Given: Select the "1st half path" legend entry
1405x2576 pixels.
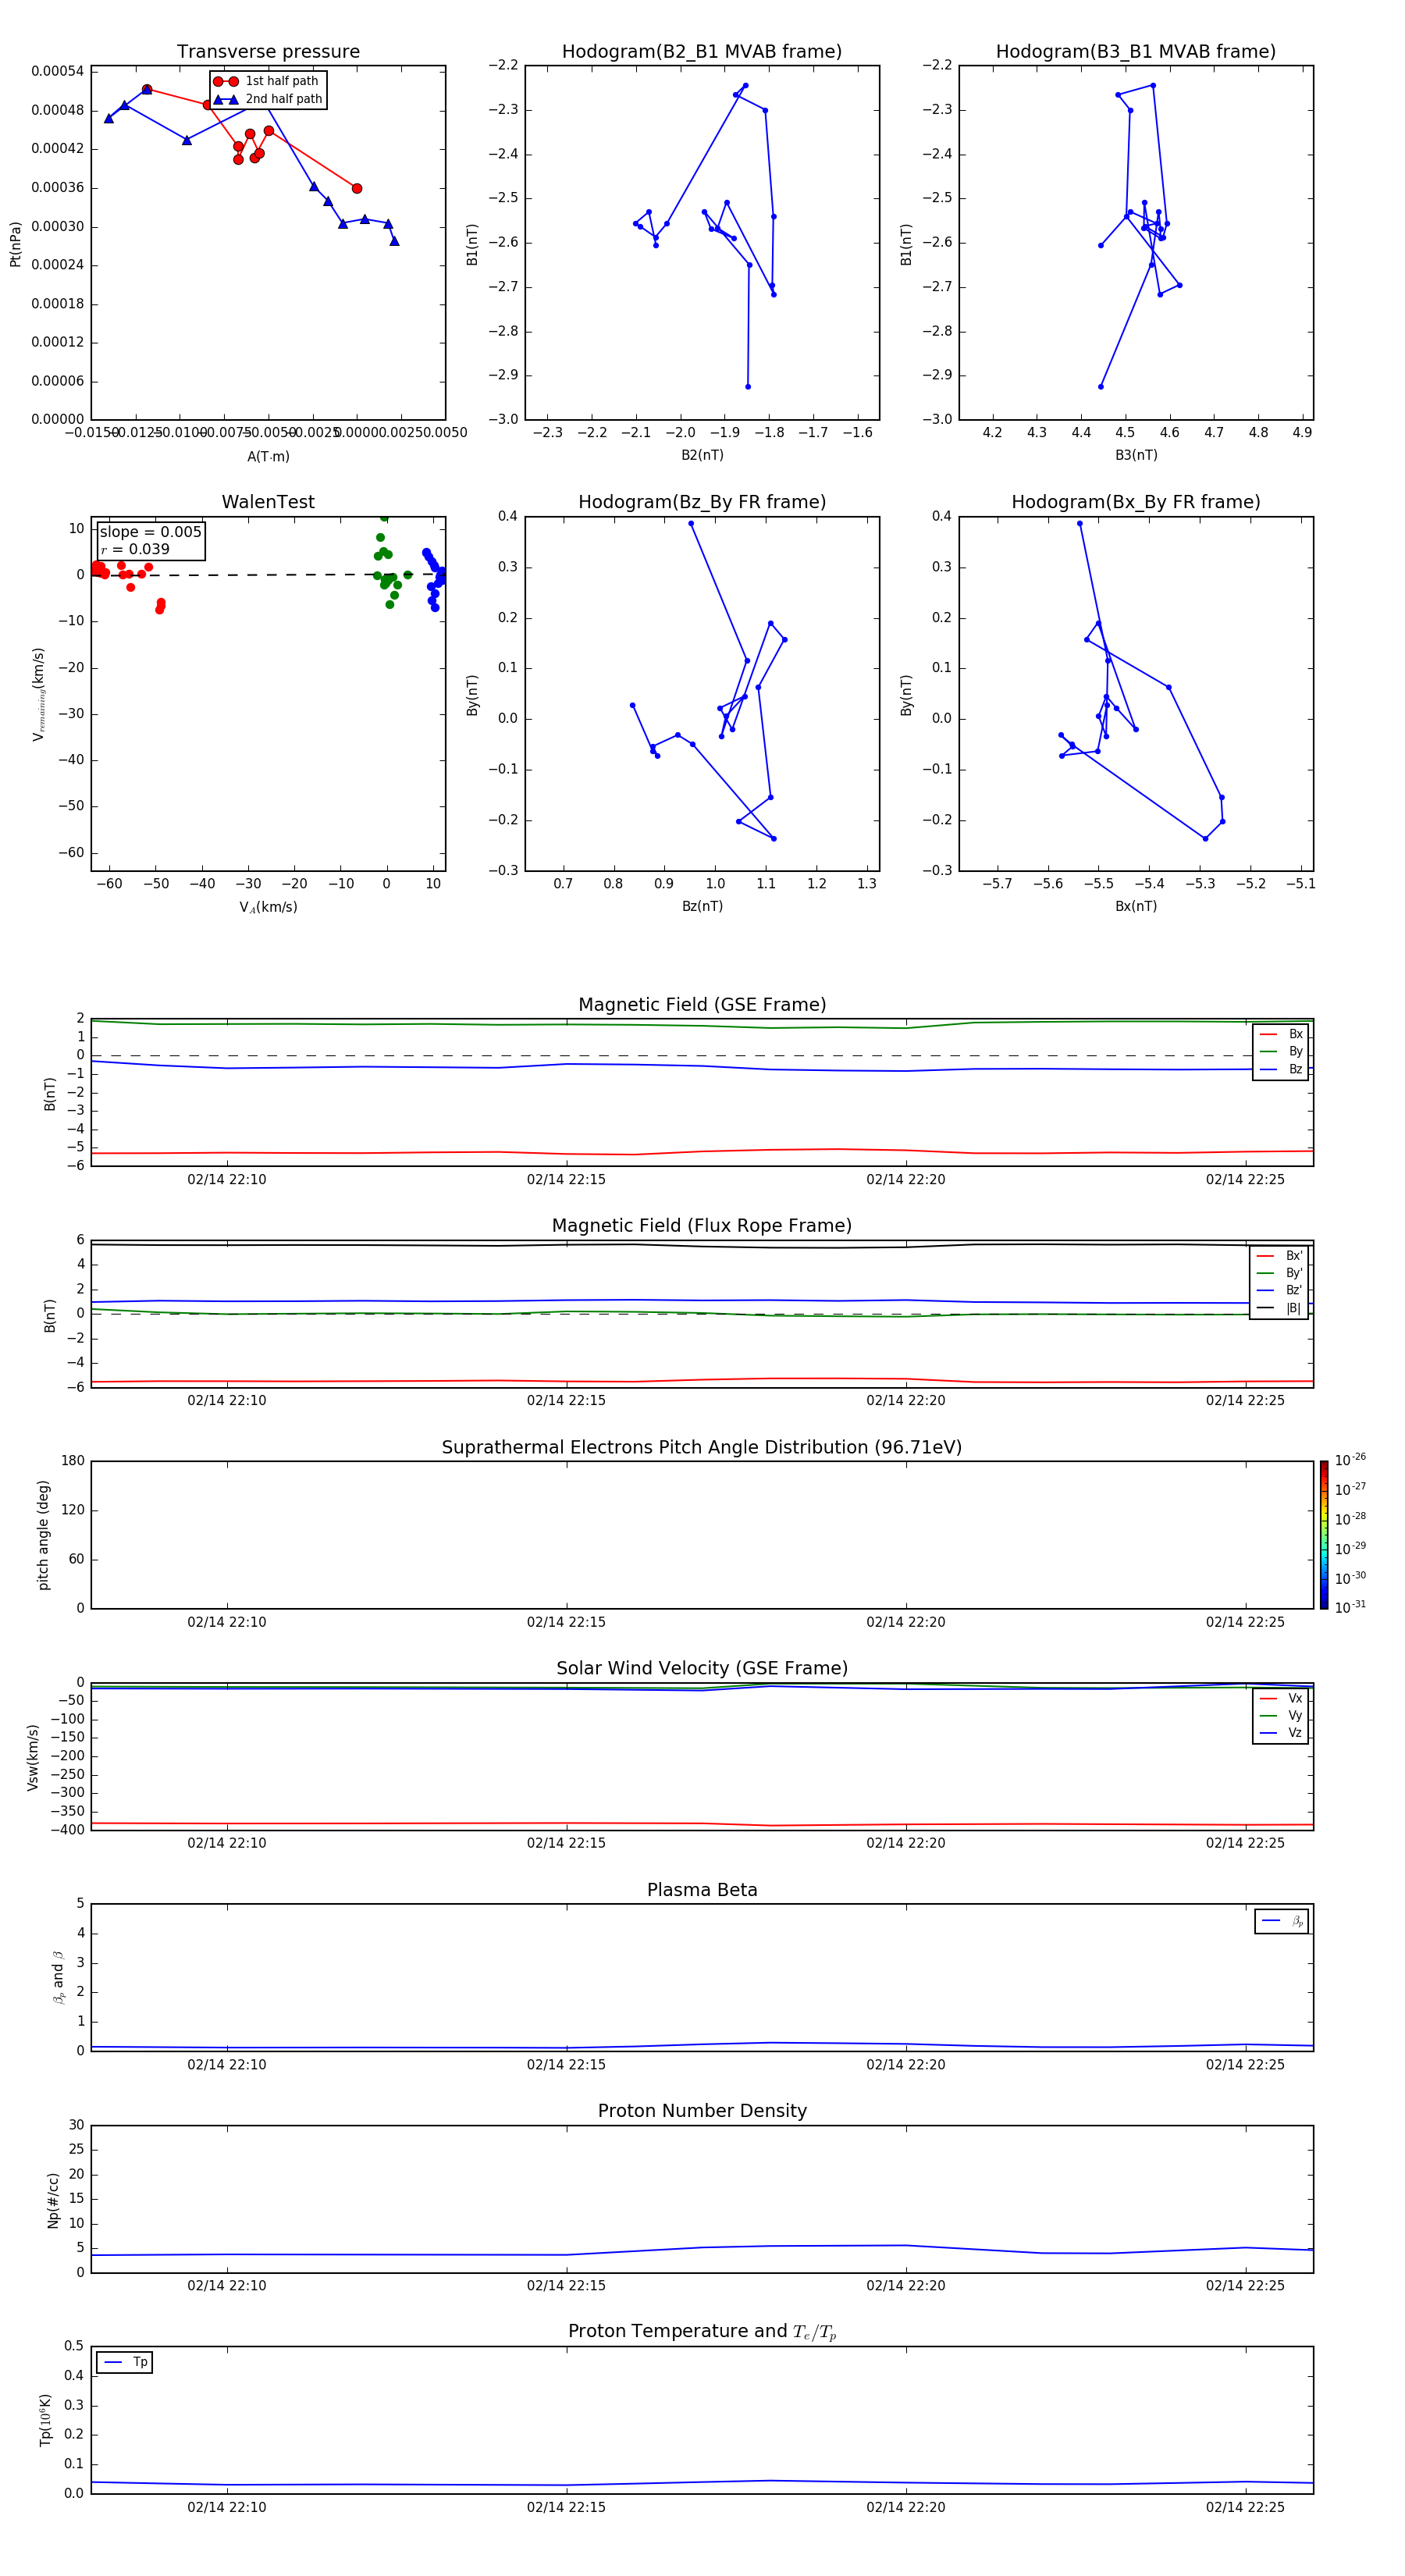Looking at the screenshot, I should click(266, 81).
